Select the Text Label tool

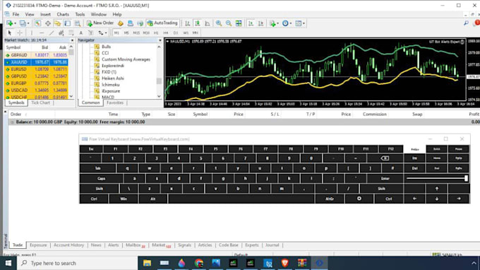pos(91,33)
